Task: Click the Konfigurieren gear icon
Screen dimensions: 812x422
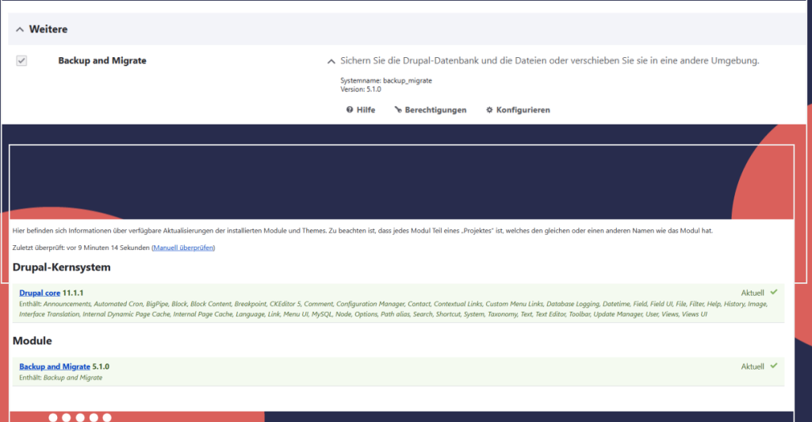Action: click(489, 110)
